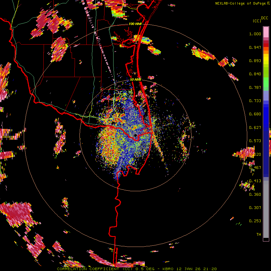Image resolution: width=271 pixels, height=271 pixels.
Task: Click the black KBRO radar site marker dot
Action: pyautogui.click(x=135, y=135)
